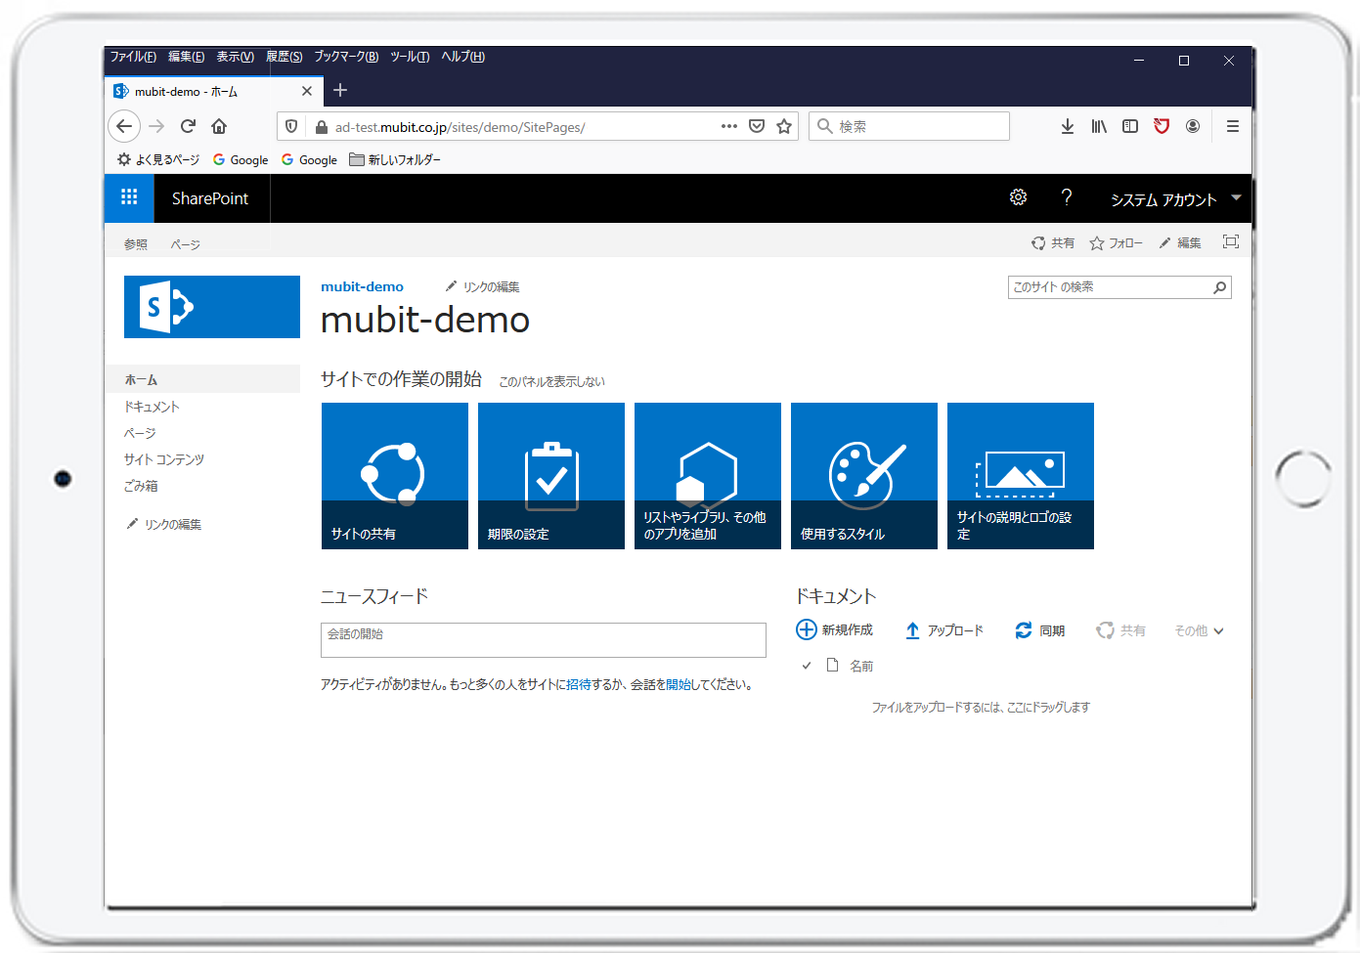Select ホーム in left navigation
The height and width of the screenshot is (953, 1360).
pos(202,379)
